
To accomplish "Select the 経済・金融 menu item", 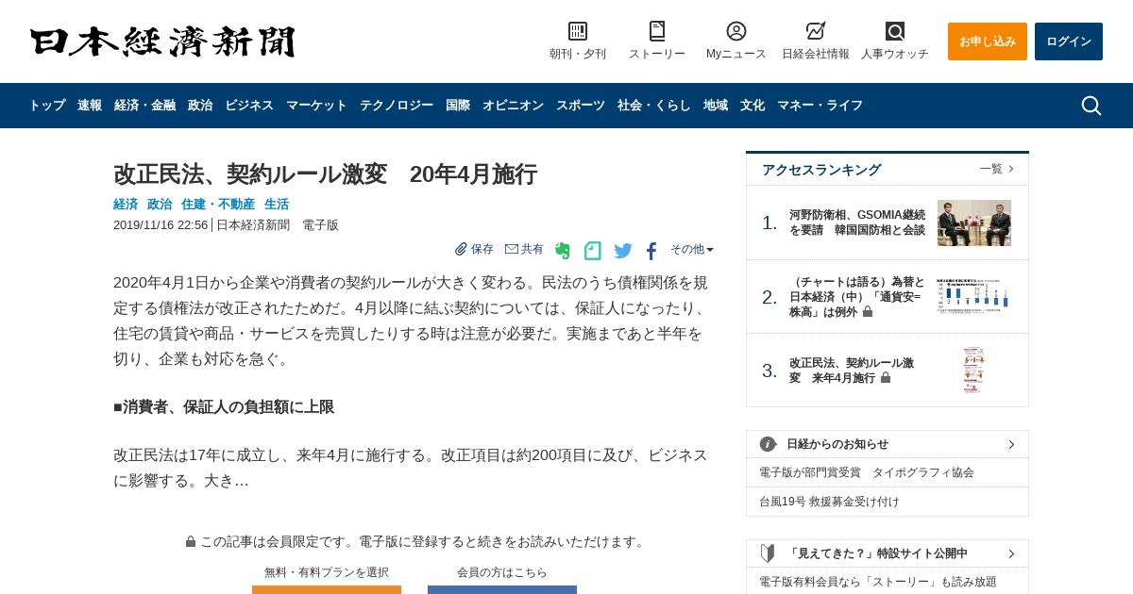I will tap(144, 106).
